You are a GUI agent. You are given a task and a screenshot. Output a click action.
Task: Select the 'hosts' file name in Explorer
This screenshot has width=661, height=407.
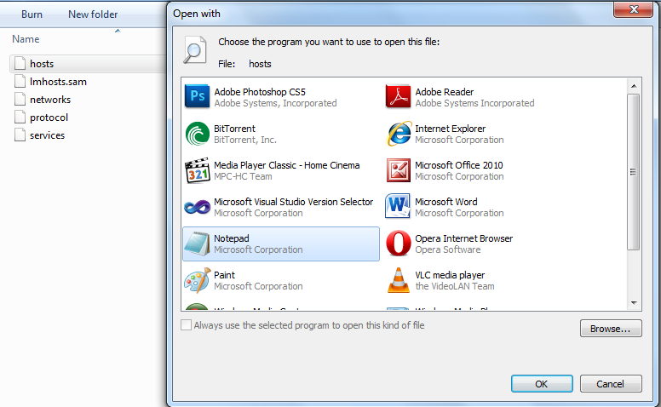42,64
